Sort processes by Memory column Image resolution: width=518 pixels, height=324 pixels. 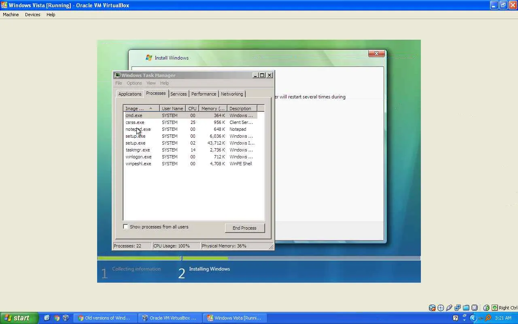(213, 109)
